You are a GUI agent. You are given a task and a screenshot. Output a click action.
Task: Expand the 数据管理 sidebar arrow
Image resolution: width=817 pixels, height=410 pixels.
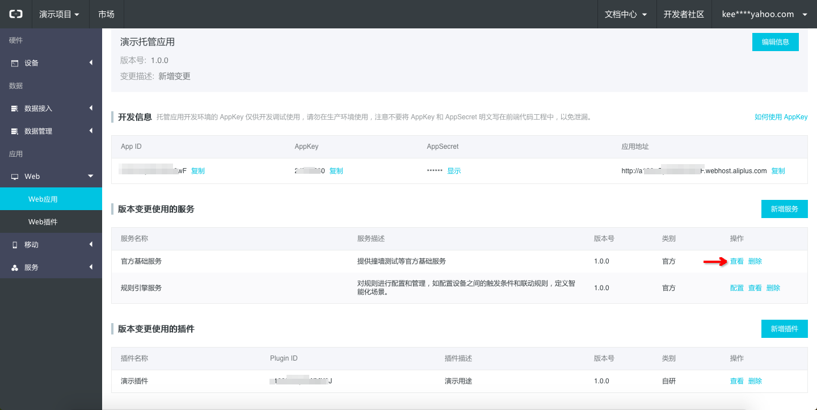[x=91, y=131]
